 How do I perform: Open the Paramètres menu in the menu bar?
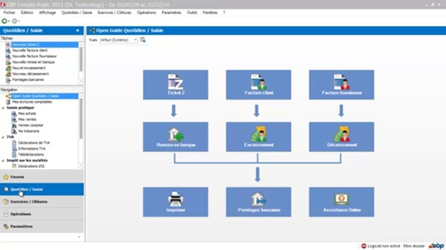point(171,12)
